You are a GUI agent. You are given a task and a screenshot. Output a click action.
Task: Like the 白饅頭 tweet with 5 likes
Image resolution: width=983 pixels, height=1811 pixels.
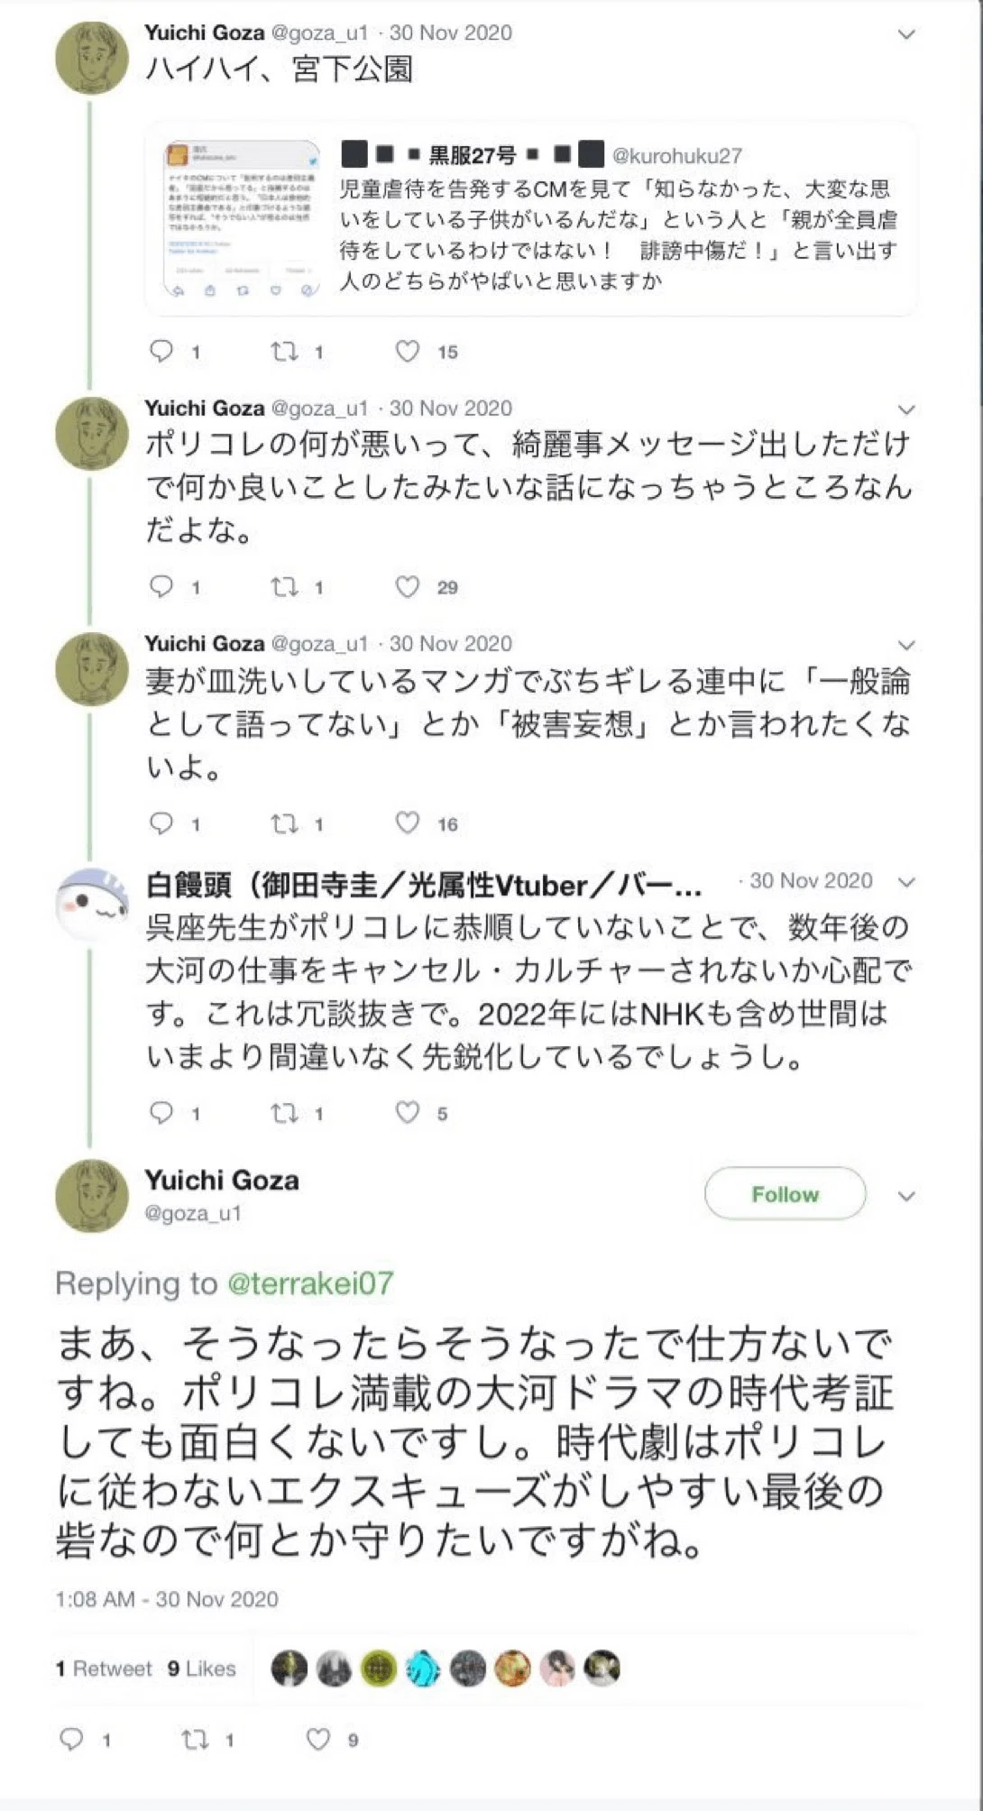pyautogui.click(x=408, y=1112)
